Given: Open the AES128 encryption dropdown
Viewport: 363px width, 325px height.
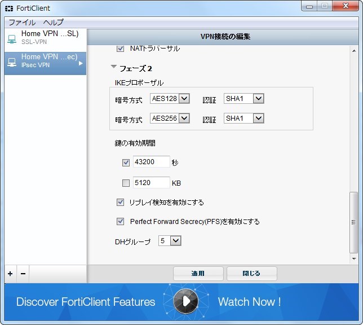Looking at the screenshot, I should click(x=184, y=99).
